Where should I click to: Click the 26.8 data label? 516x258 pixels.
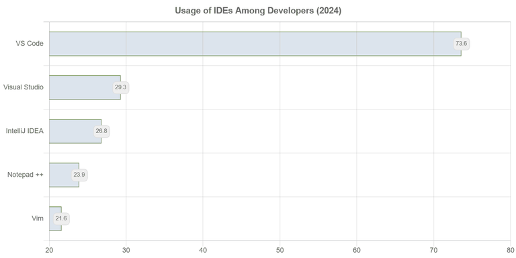(x=101, y=131)
